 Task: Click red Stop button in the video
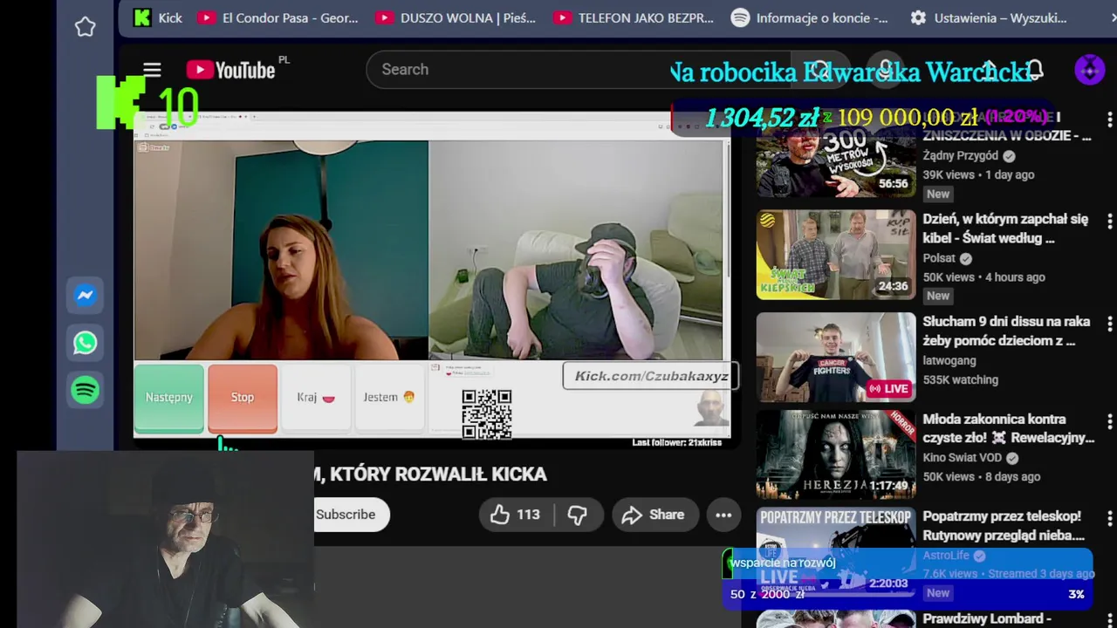tap(243, 398)
